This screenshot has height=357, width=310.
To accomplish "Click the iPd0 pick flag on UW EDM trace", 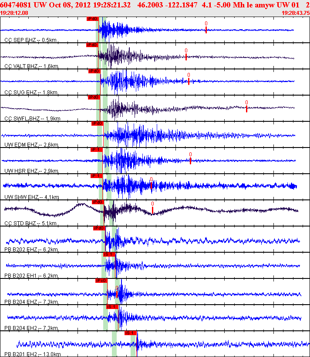I will click(x=98, y=124).
